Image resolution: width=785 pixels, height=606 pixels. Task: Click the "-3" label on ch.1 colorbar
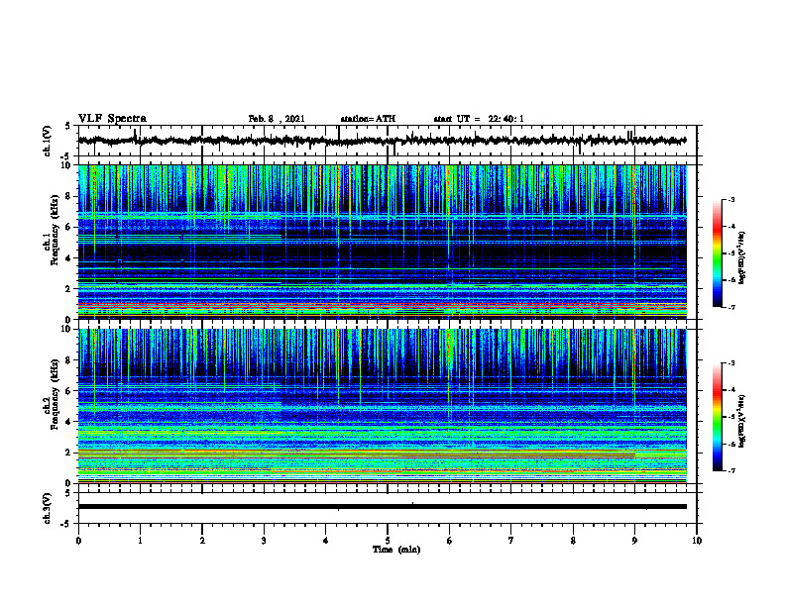tap(731, 199)
